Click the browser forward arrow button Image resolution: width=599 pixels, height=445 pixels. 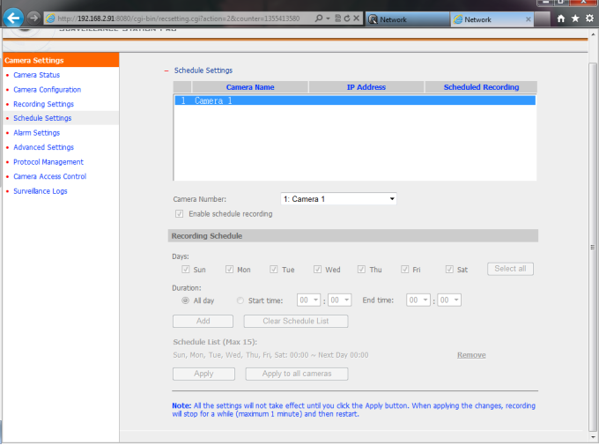(x=33, y=19)
